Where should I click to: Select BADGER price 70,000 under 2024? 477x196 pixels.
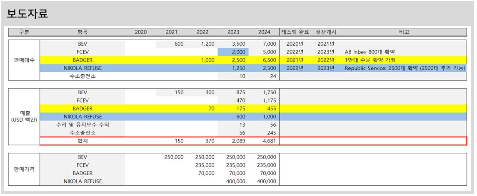click(x=268, y=173)
